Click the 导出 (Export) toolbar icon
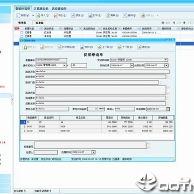This screenshot has height=194, width=194. point(56,16)
